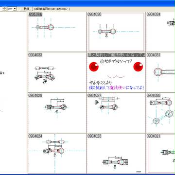The width and height of the screenshot is (175, 175).
Task: Select thumbnail 0904034
Action: point(160,32)
